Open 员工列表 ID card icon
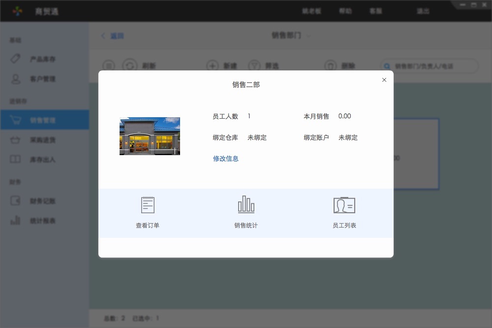The height and width of the screenshot is (328, 492). (x=344, y=205)
